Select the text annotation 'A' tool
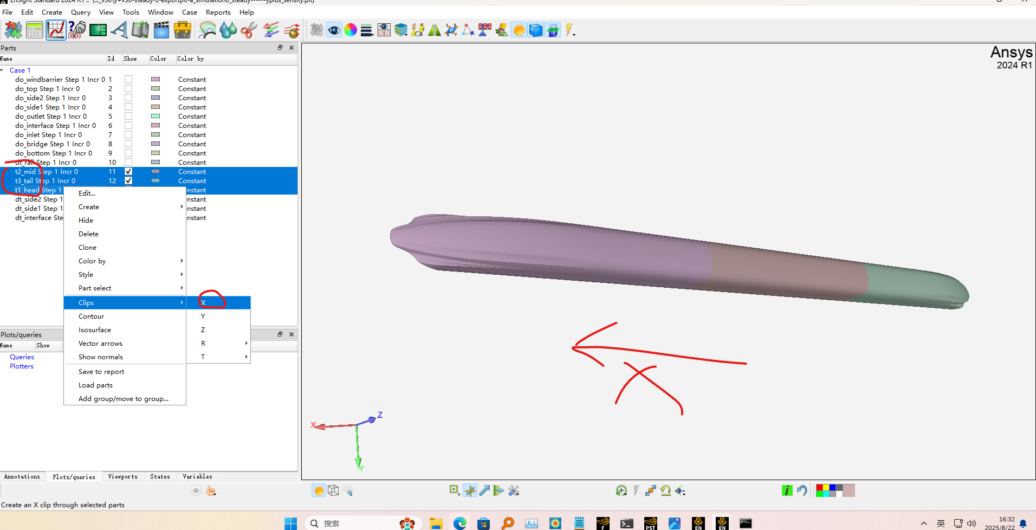Viewport: 1036px width, 530px height. tap(119, 30)
